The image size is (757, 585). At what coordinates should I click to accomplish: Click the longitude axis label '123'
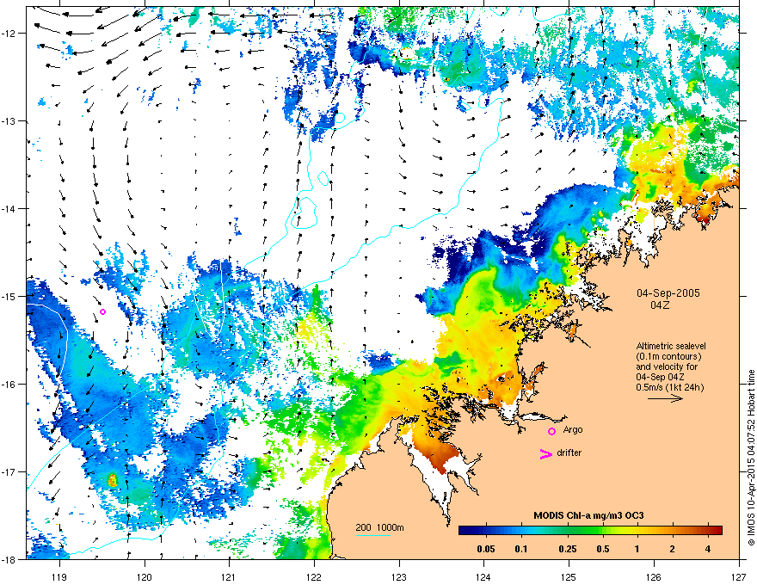(399, 576)
